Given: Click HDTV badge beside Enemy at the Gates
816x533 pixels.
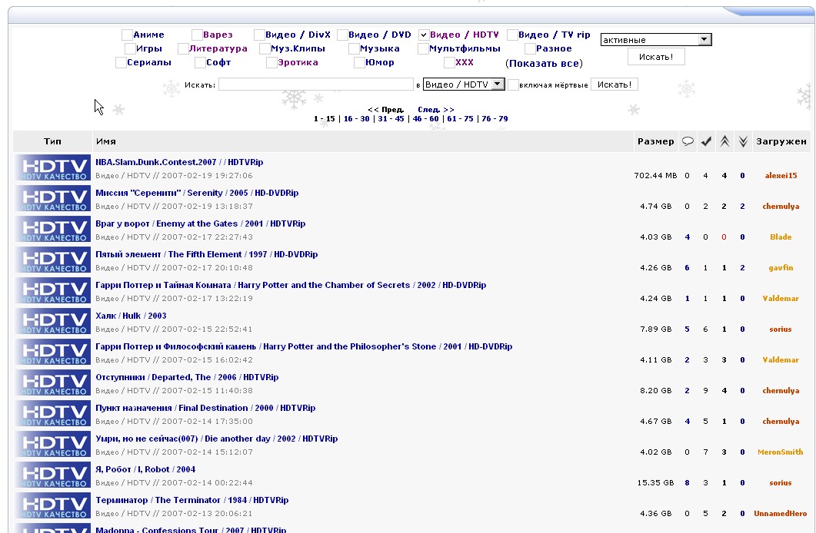Looking at the screenshot, I should [52, 229].
